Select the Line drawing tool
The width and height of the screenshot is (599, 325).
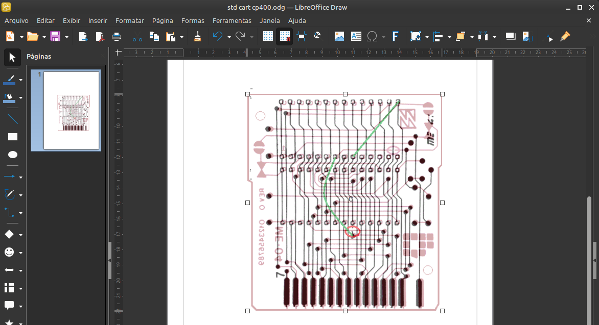(13, 119)
